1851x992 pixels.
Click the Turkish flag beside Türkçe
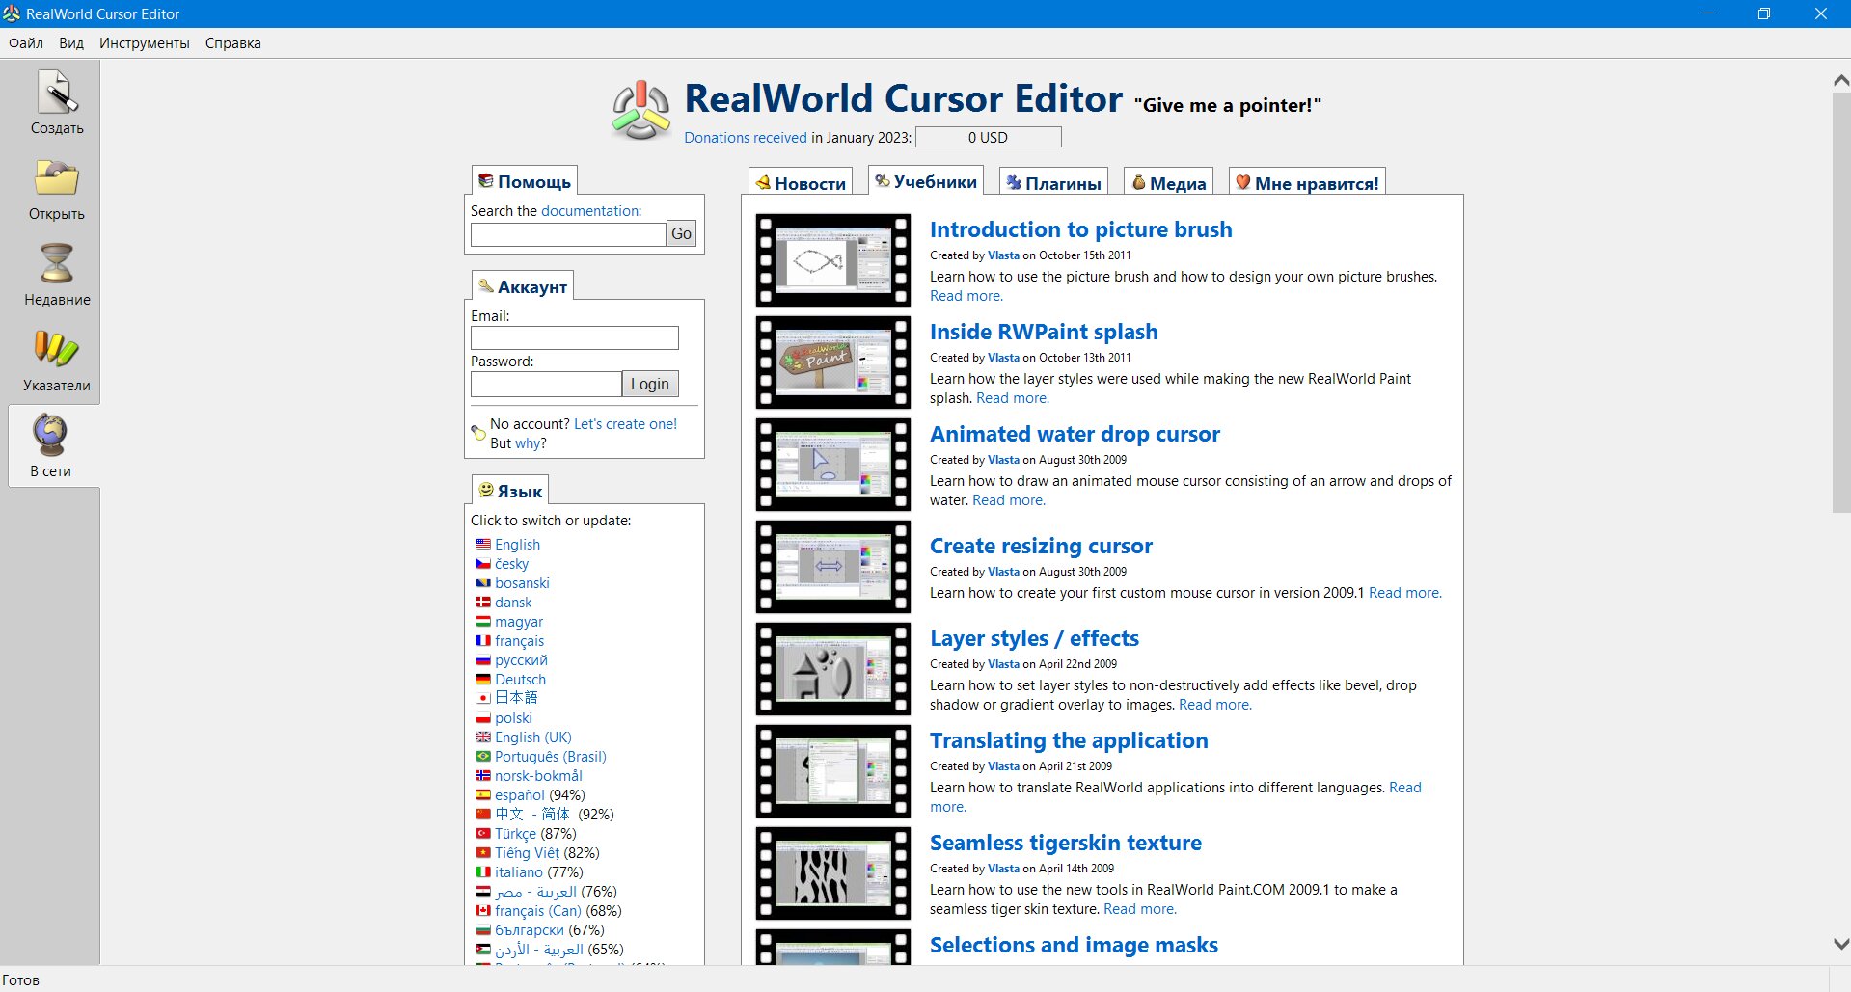[483, 834]
